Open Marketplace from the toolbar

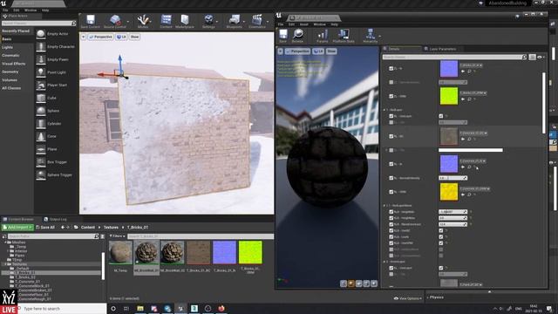point(185,21)
